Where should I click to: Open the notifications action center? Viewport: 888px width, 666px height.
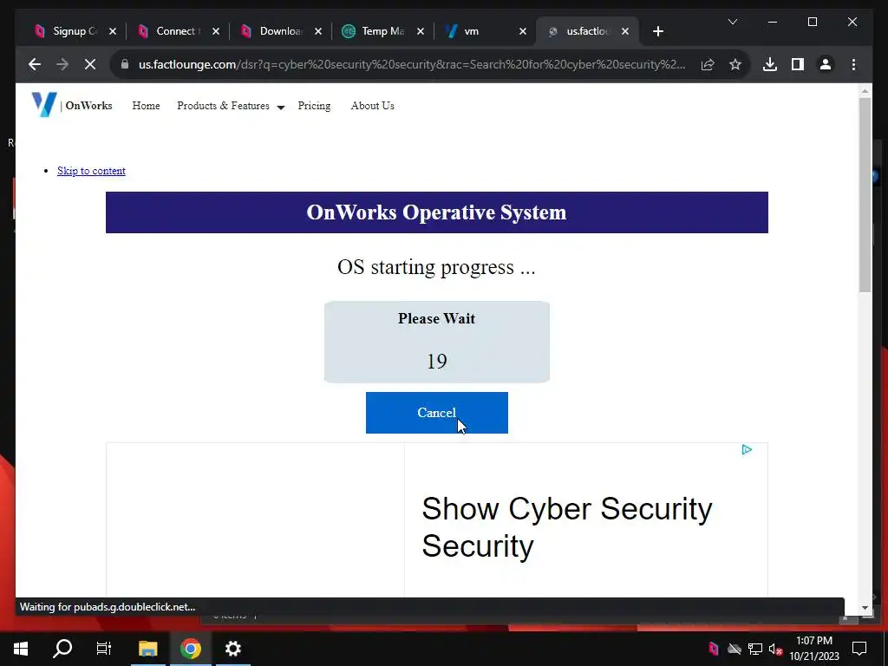859,649
